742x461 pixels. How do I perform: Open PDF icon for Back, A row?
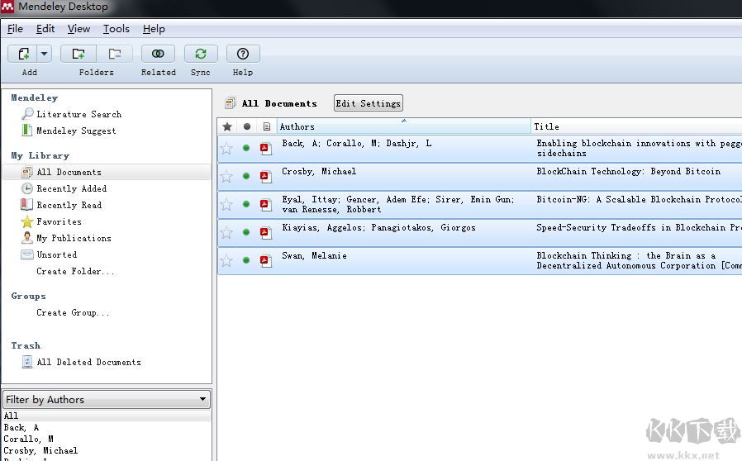265,149
